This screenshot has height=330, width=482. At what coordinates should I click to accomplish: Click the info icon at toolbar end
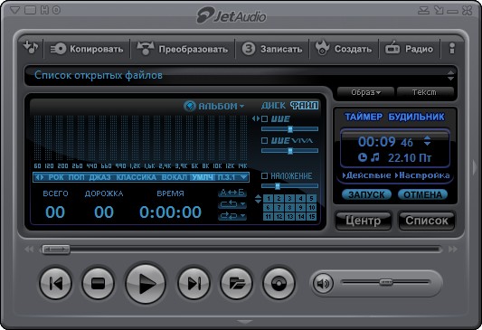tap(451, 48)
